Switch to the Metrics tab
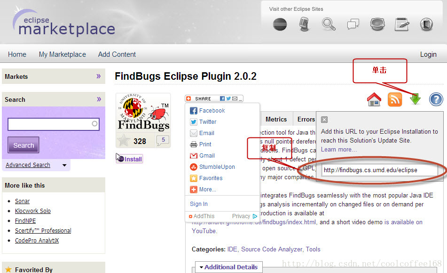 click(276, 120)
